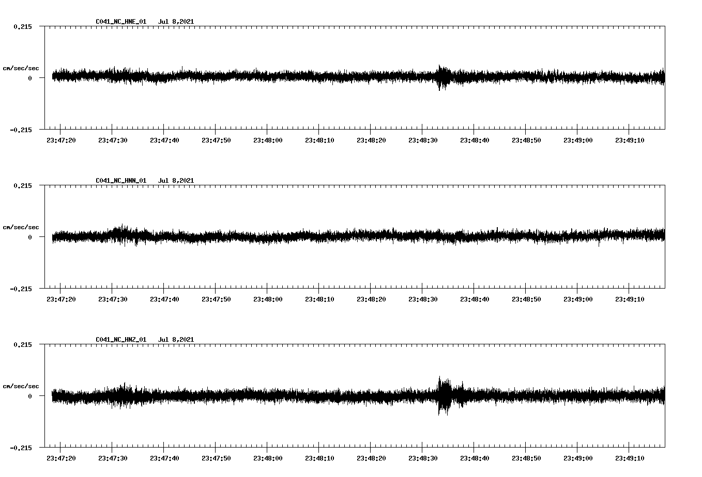Click the cm/sec/sec unit label of HNE plot
Screen dimensions: 702x477
coord(21,68)
